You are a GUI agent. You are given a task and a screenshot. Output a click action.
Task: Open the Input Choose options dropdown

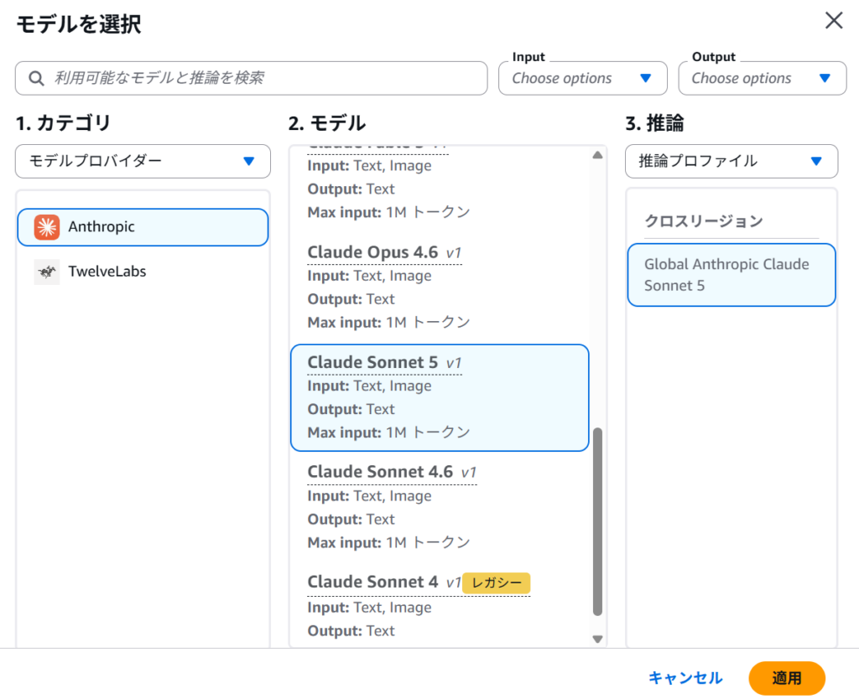(x=583, y=78)
